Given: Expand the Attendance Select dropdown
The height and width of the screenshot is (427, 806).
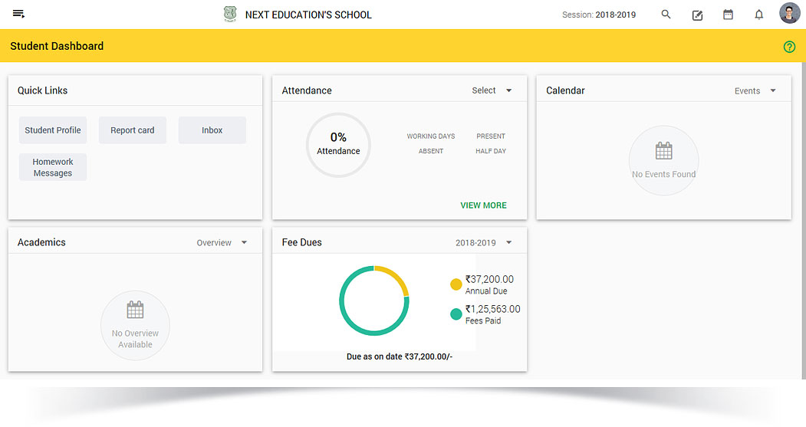Looking at the screenshot, I should 492,90.
